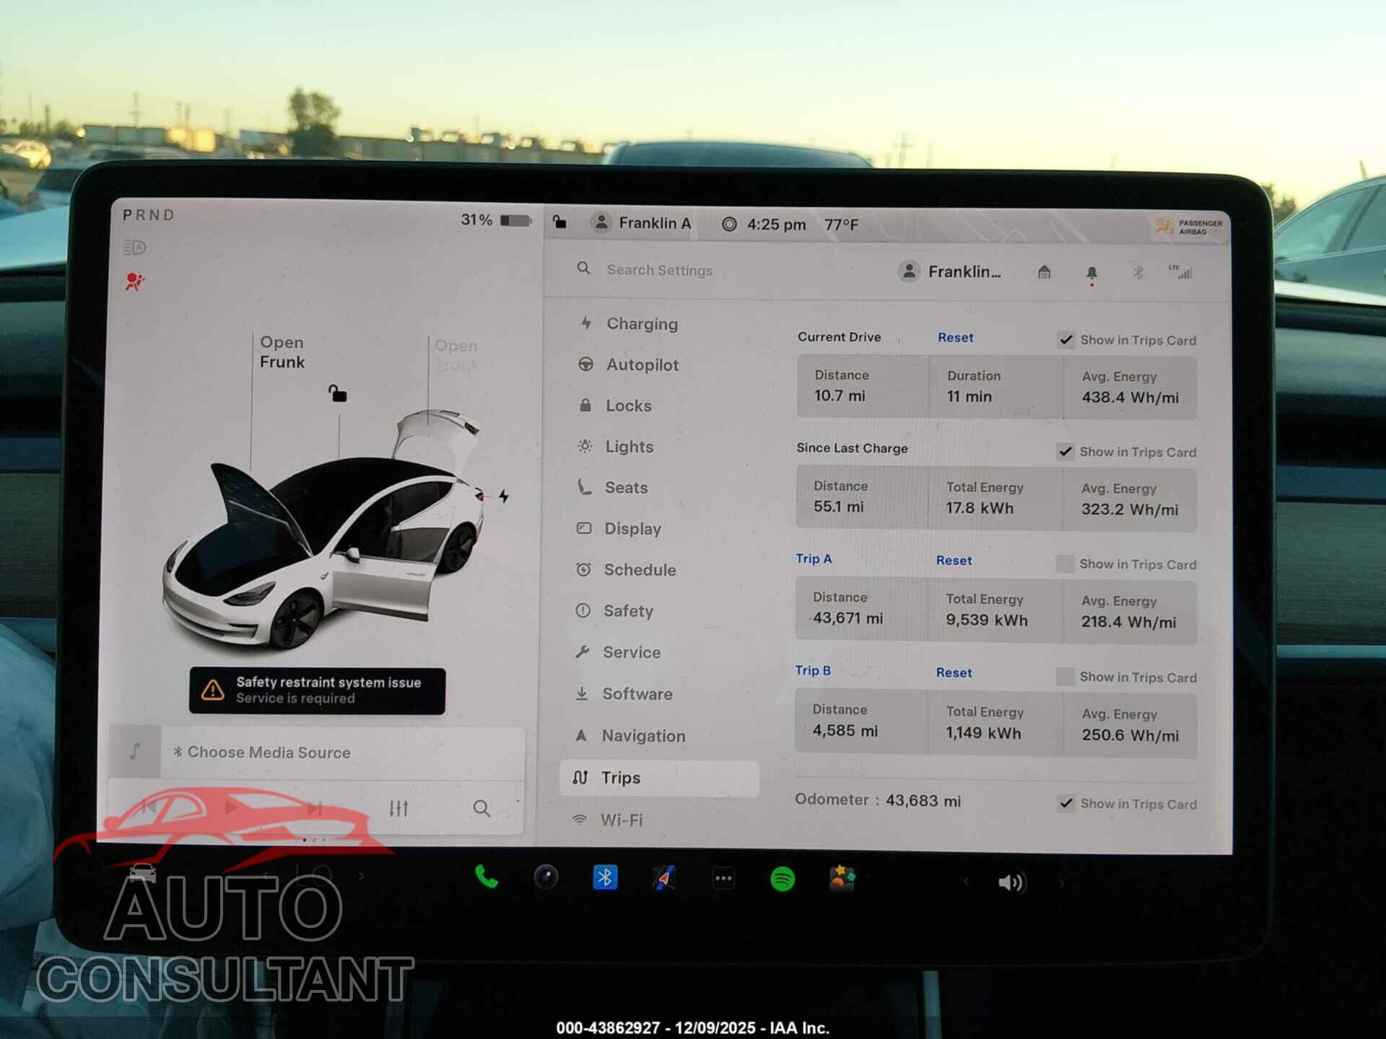The image size is (1386, 1039).
Task: Open Franklin A profile in status bar
Action: click(x=641, y=222)
